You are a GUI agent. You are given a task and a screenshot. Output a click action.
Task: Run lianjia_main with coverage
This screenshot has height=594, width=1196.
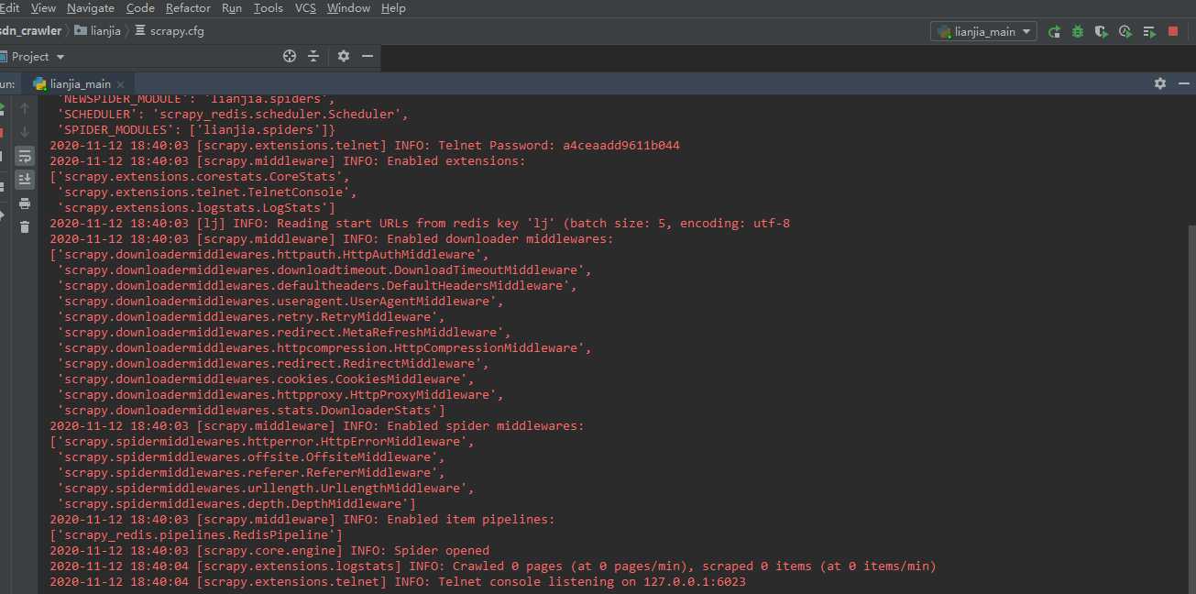1102,31
